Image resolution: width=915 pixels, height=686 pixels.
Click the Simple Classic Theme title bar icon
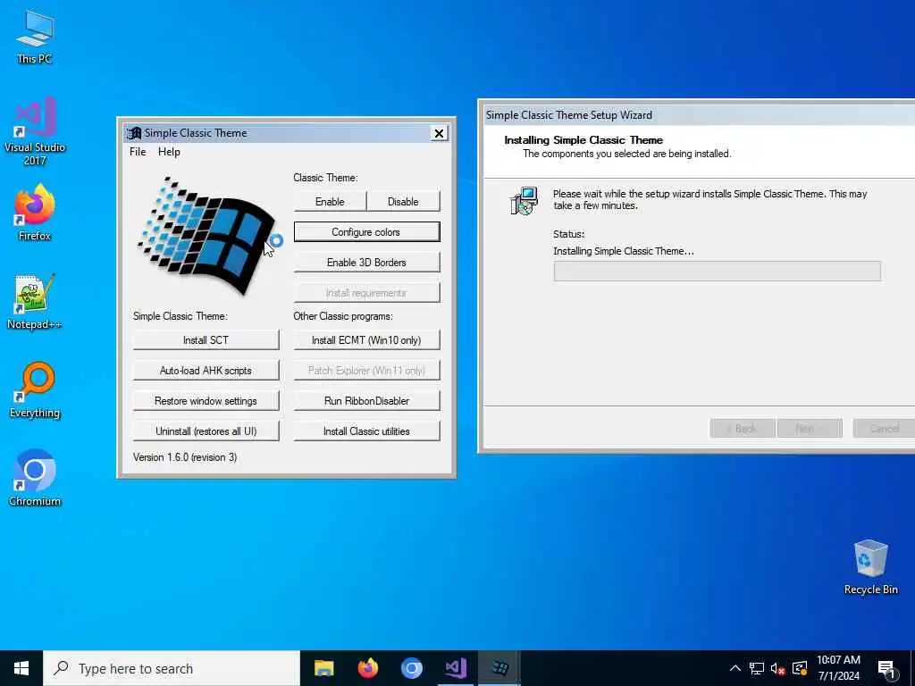pyautogui.click(x=134, y=133)
